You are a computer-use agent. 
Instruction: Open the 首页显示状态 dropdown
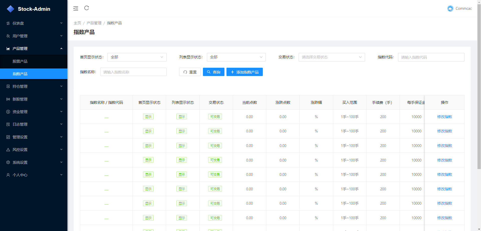137,57
